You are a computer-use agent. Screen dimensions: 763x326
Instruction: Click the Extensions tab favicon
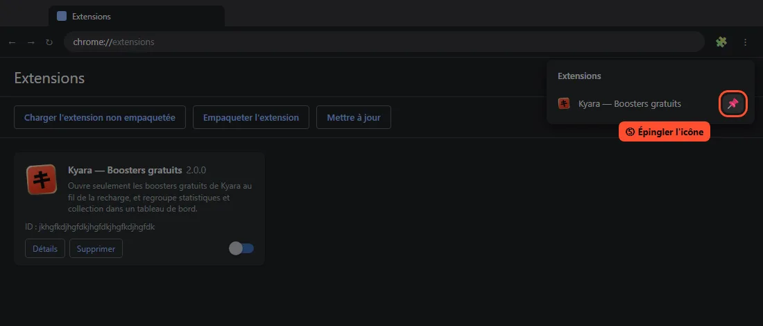point(62,16)
